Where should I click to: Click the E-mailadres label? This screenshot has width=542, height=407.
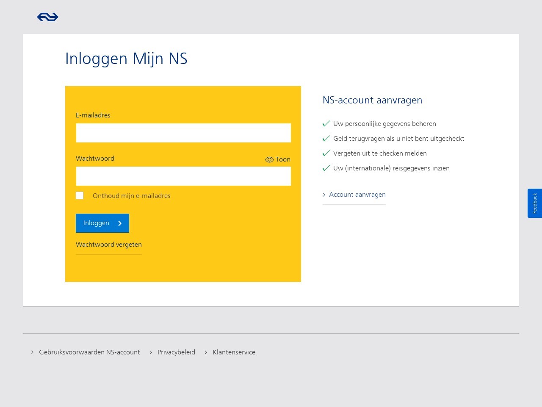[93, 115]
